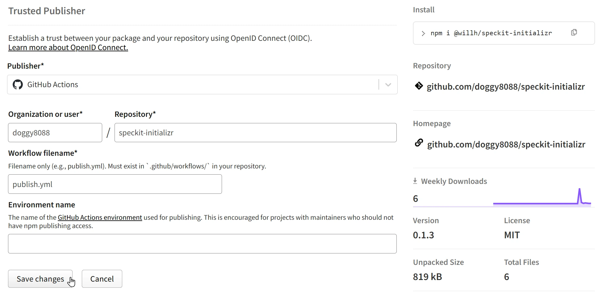
Task: Click the weekly downloads count 6
Action: coord(416,199)
